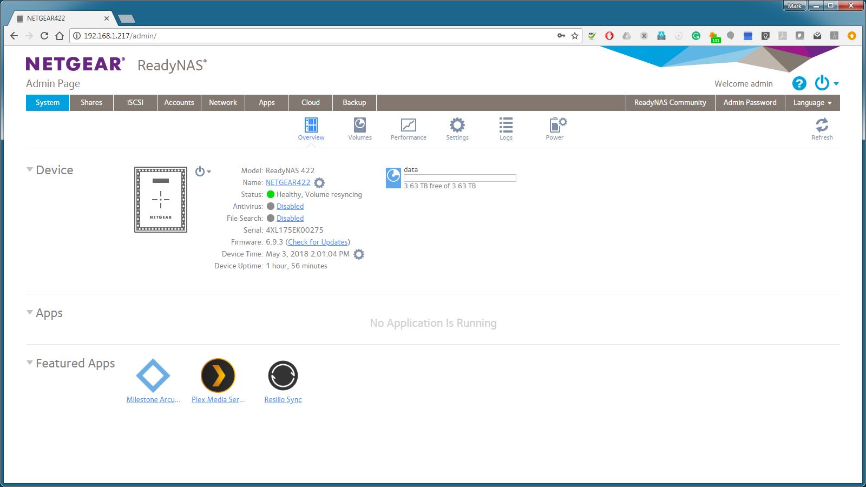Select the Network tab

coord(223,103)
